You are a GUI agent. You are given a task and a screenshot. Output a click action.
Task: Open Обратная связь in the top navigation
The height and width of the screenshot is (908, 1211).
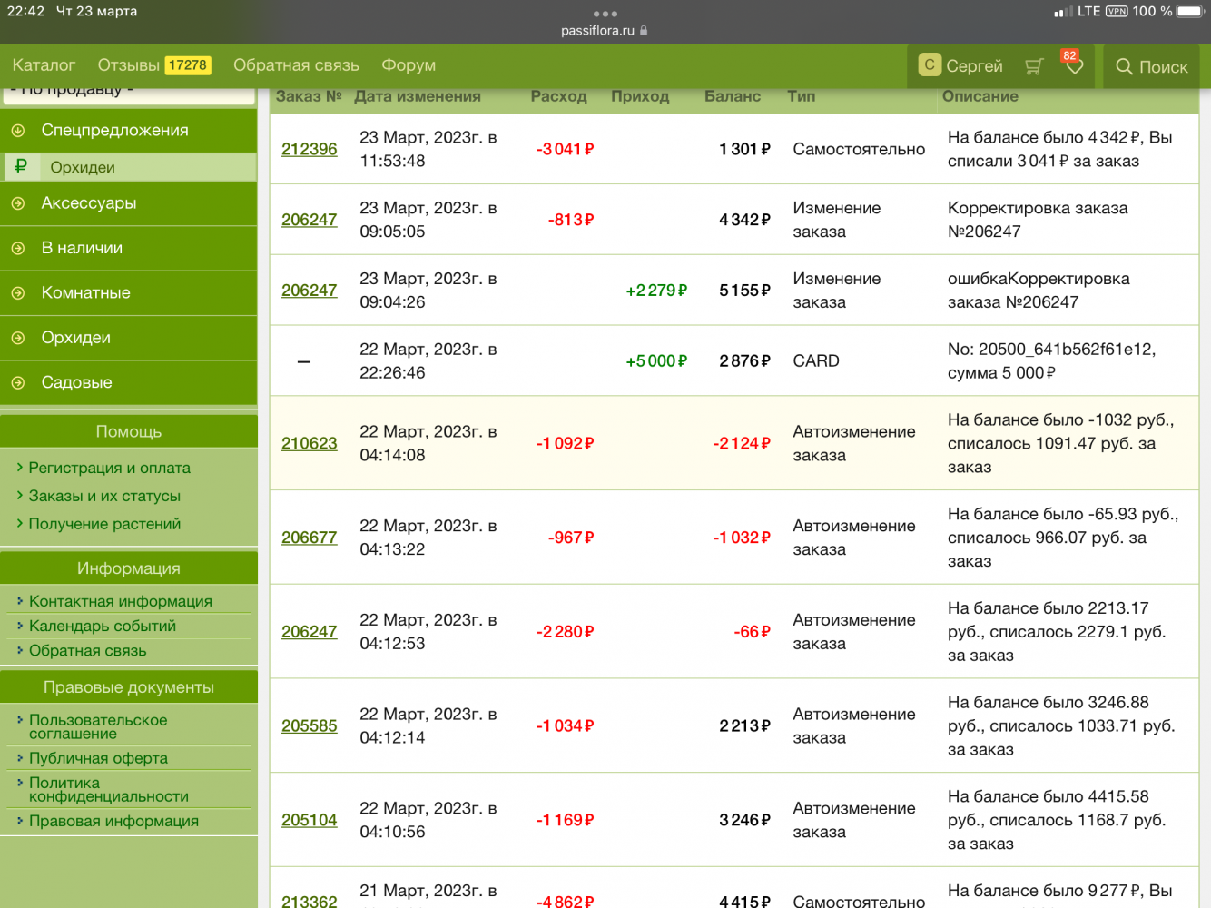pos(296,65)
